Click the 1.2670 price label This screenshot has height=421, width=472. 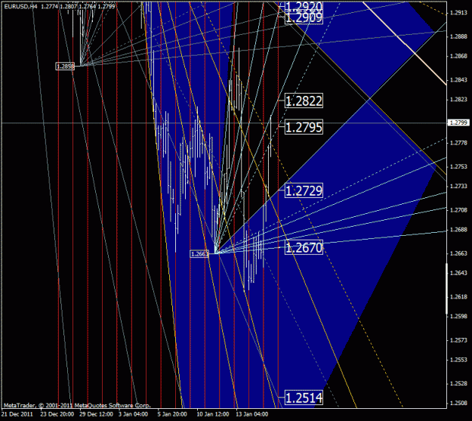coord(304,247)
